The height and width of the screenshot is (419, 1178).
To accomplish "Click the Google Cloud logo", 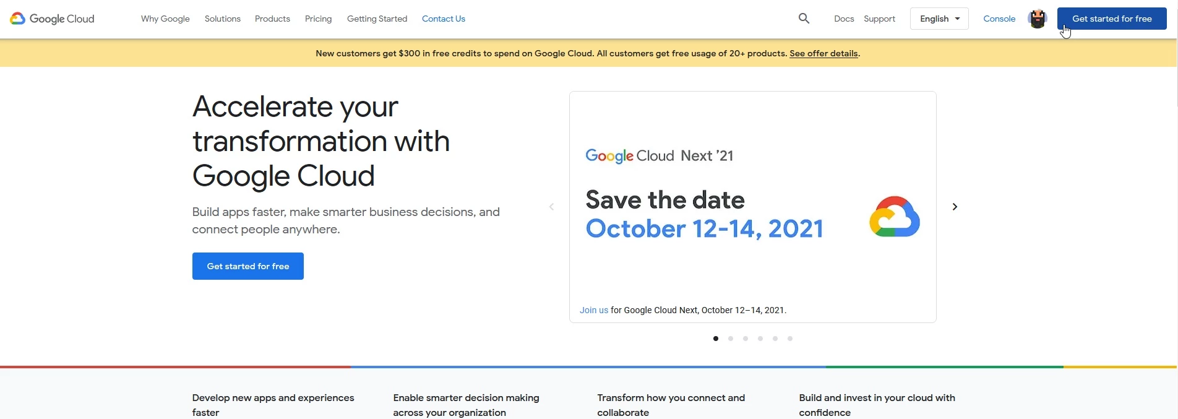I will pyautogui.click(x=52, y=19).
